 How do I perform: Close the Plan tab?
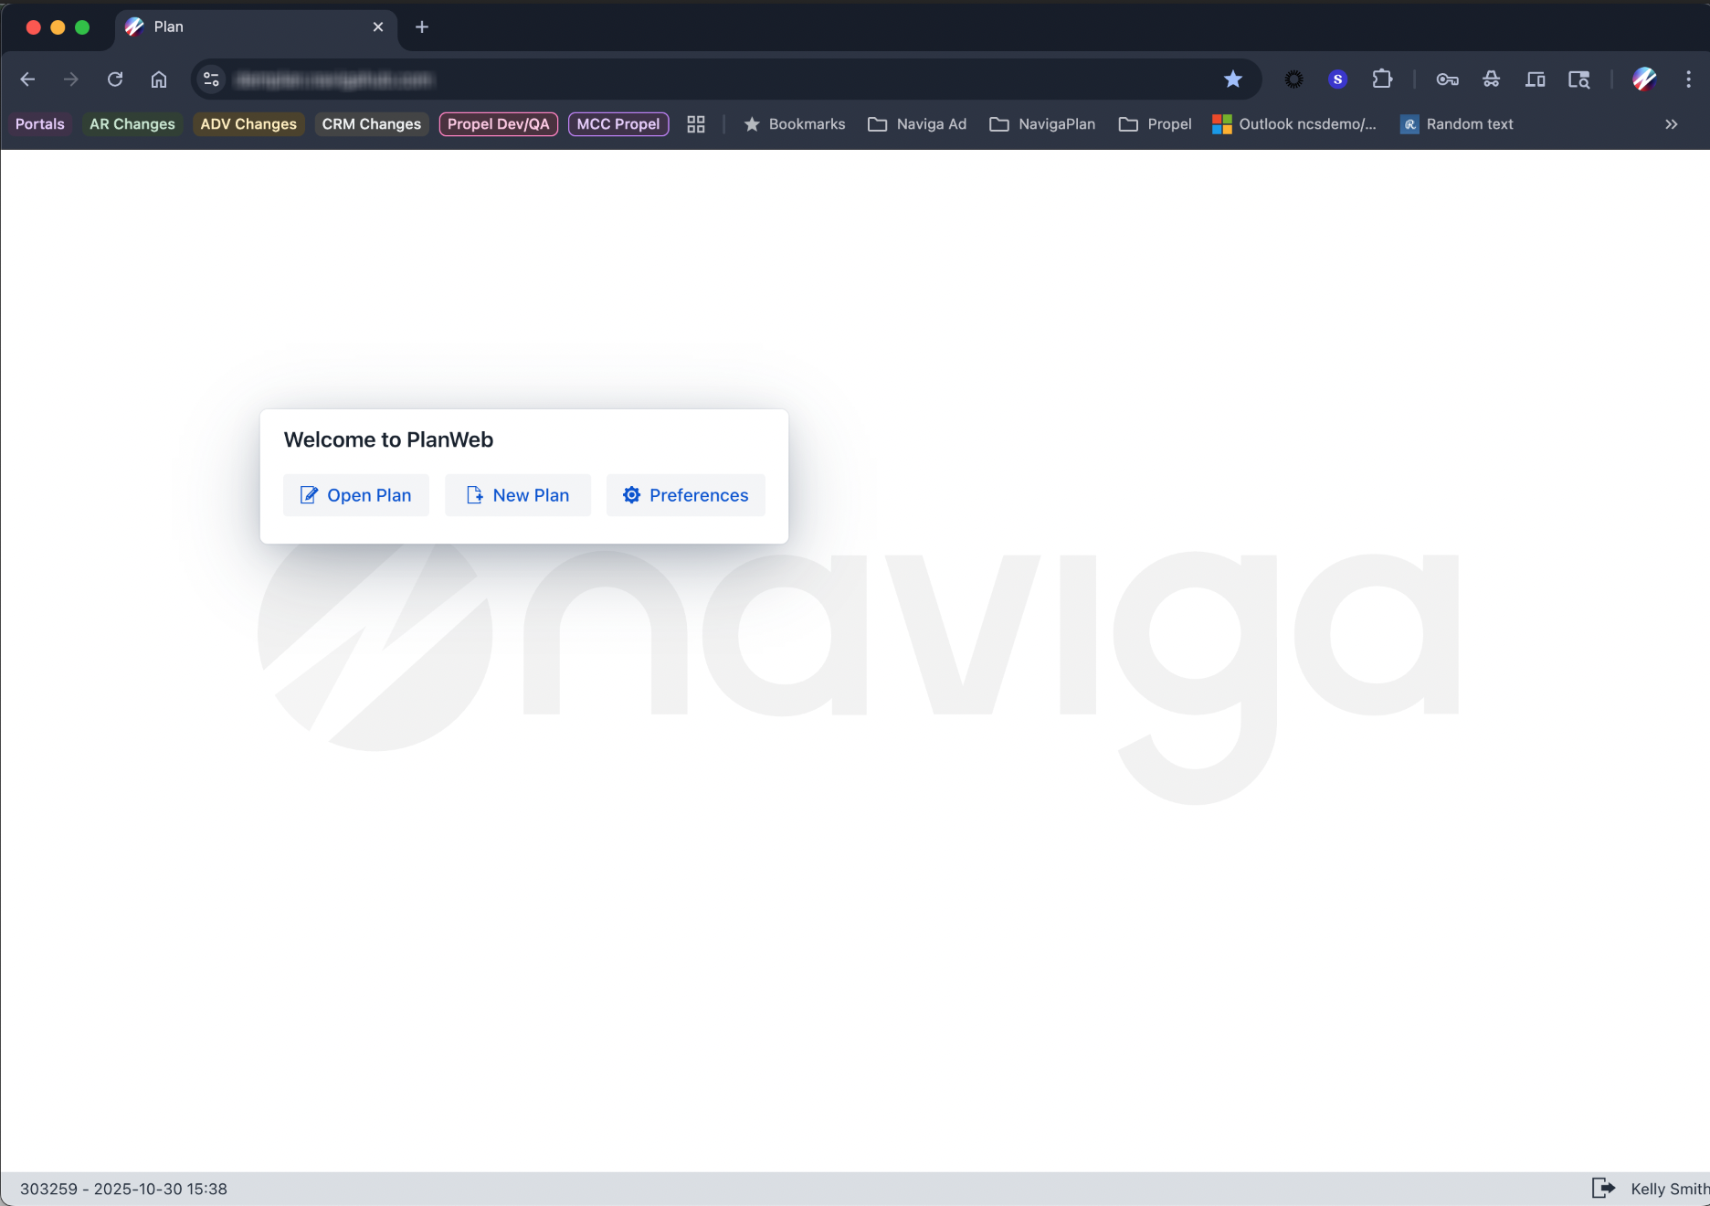tap(378, 27)
